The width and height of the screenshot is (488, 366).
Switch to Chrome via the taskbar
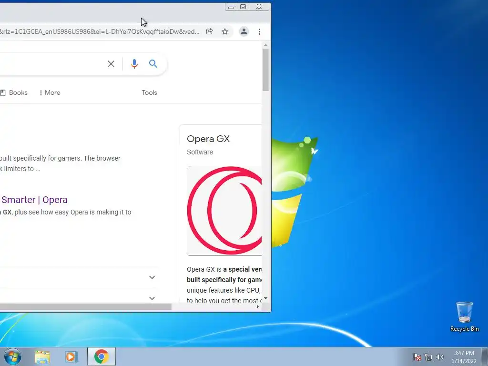pyautogui.click(x=102, y=356)
